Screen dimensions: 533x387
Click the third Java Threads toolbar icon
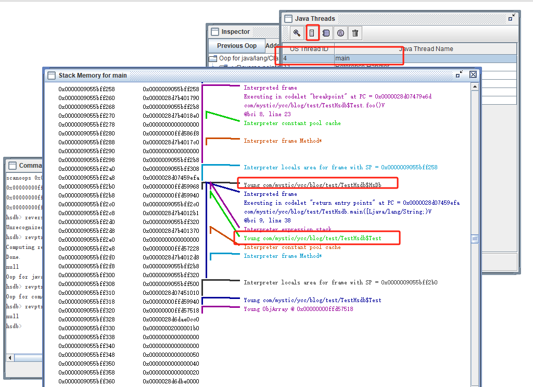click(x=326, y=33)
